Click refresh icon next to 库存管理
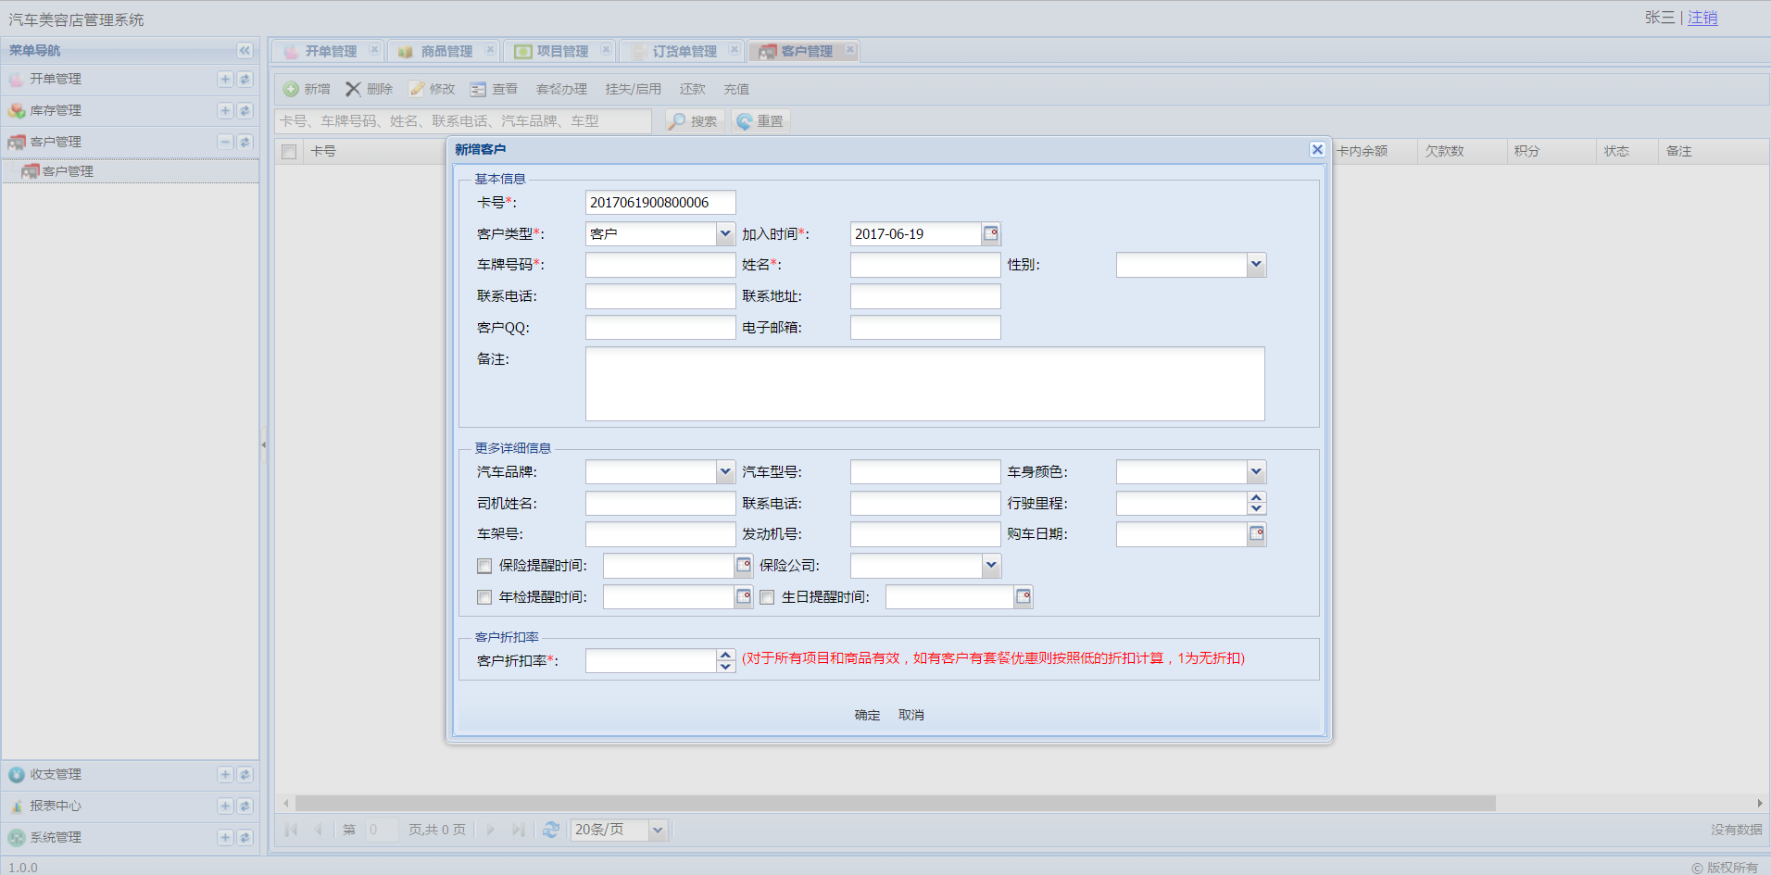 click(x=245, y=111)
